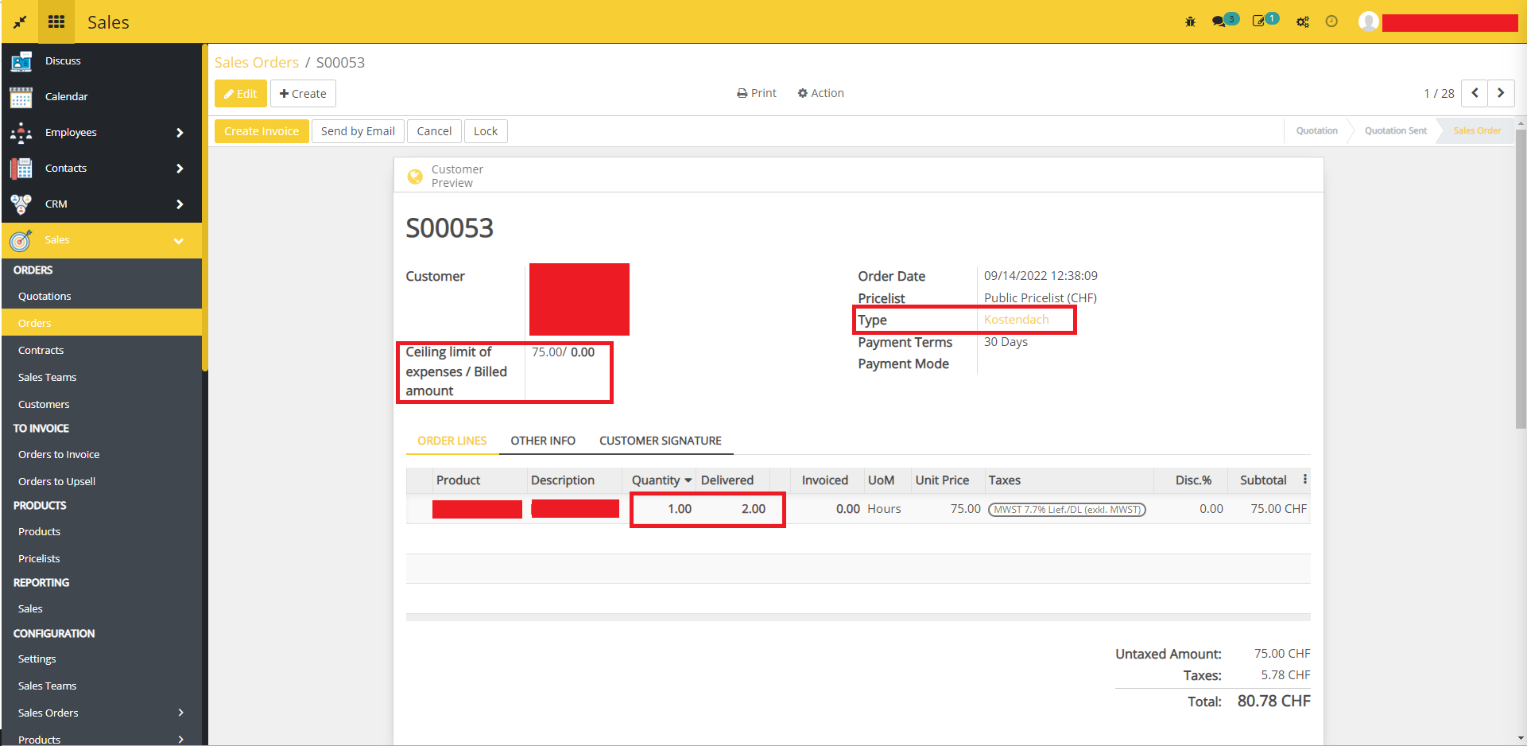Click the debug bug icon in top bar
Screen dimensions: 1527x746
[1190, 21]
